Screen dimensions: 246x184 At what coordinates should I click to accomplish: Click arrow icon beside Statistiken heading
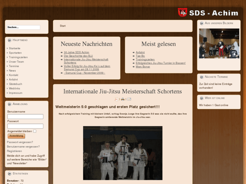click(9, 174)
